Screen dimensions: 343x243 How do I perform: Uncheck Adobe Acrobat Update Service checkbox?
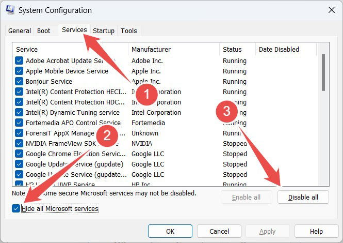pos(19,60)
